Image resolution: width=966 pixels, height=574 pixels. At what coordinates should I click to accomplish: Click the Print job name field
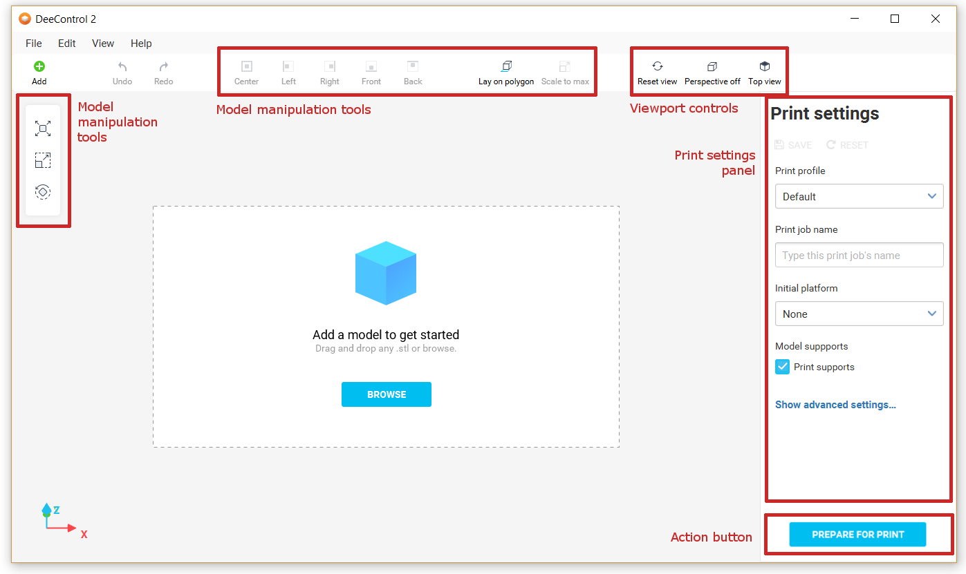tap(859, 255)
